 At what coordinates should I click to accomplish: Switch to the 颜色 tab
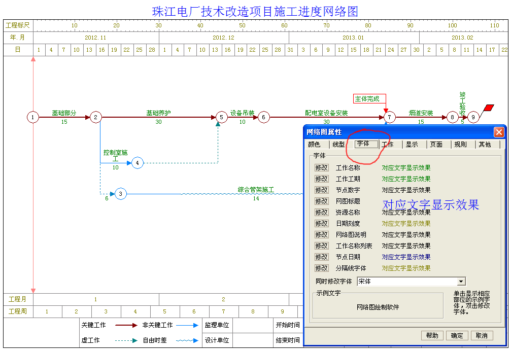tap(315, 145)
